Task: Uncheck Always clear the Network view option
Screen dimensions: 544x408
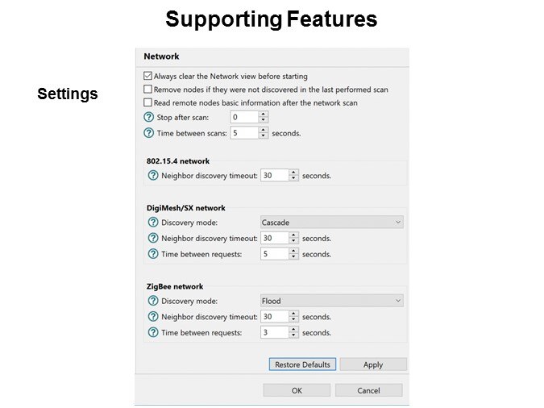Action: pos(148,77)
